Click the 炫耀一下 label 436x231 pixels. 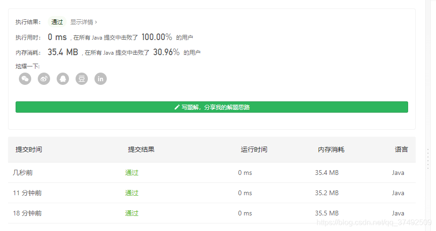[27, 66]
